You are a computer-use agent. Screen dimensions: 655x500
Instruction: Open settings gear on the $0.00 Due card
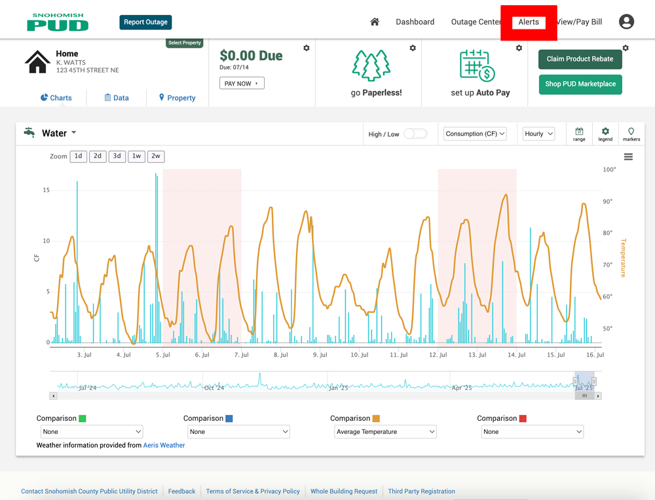[x=306, y=48]
